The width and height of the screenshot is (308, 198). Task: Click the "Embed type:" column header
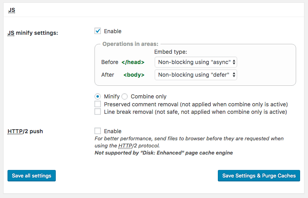170,52
